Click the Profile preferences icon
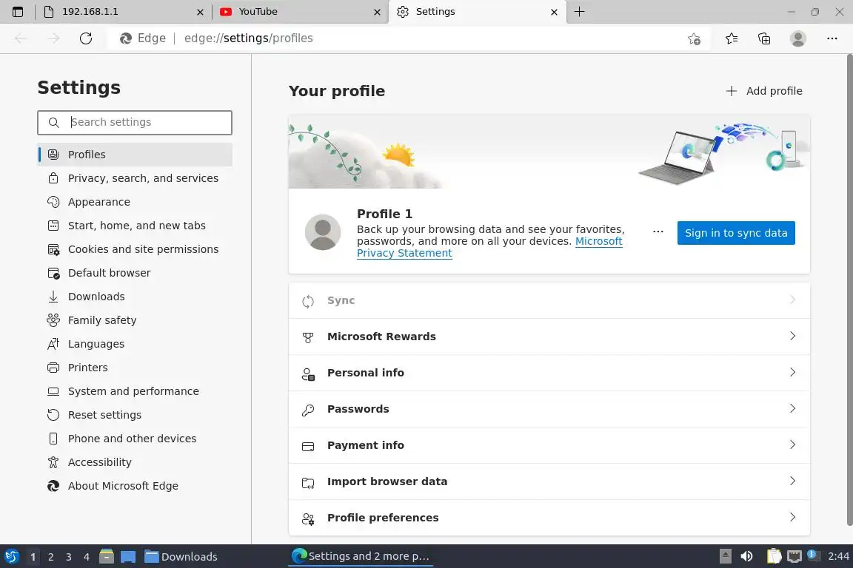The width and height of the screenshot is (853, 568). click(x=308, y=519)
